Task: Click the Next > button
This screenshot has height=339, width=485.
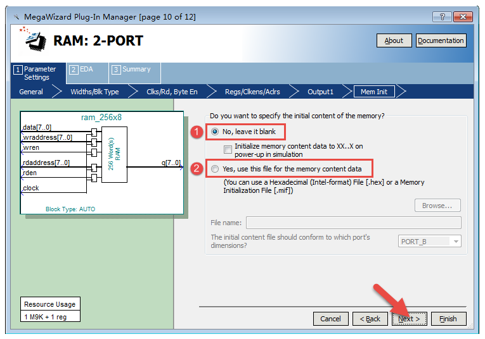Action: point(409,319)
